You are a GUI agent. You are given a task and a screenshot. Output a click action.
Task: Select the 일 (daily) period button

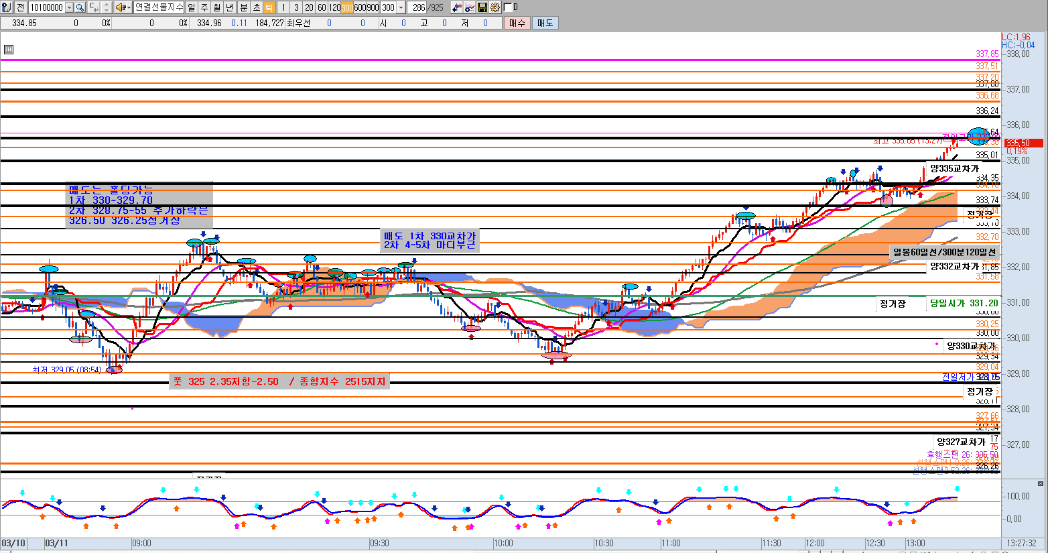(192, 7)
